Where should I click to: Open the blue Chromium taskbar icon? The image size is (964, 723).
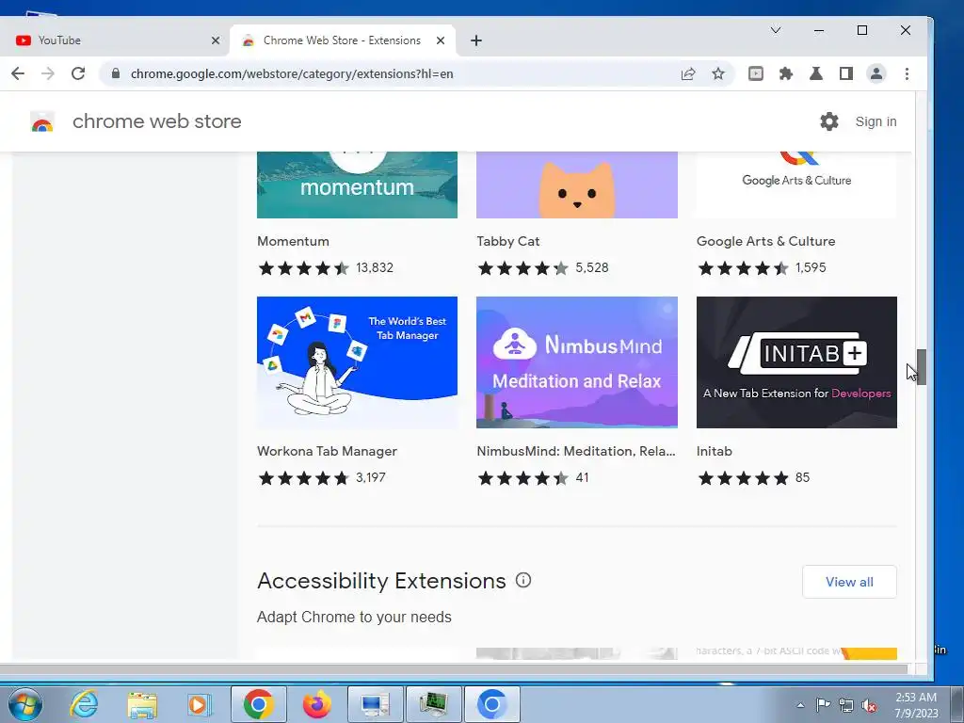coord(491,704)
